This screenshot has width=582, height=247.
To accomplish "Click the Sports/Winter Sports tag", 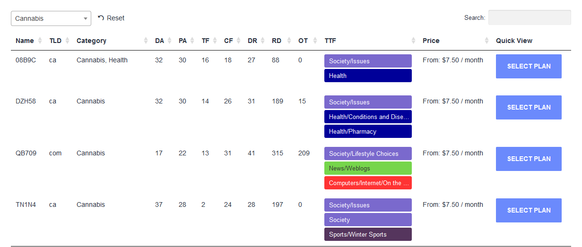I will click(x=368, y=234).
